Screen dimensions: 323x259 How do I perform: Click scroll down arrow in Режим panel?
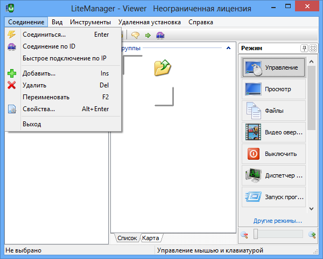tap(312, 209)
